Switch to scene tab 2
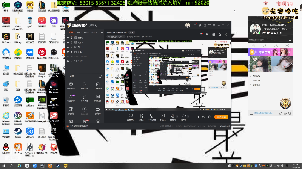The width and height of the screenshot is (302, 169). coord(79,32)
